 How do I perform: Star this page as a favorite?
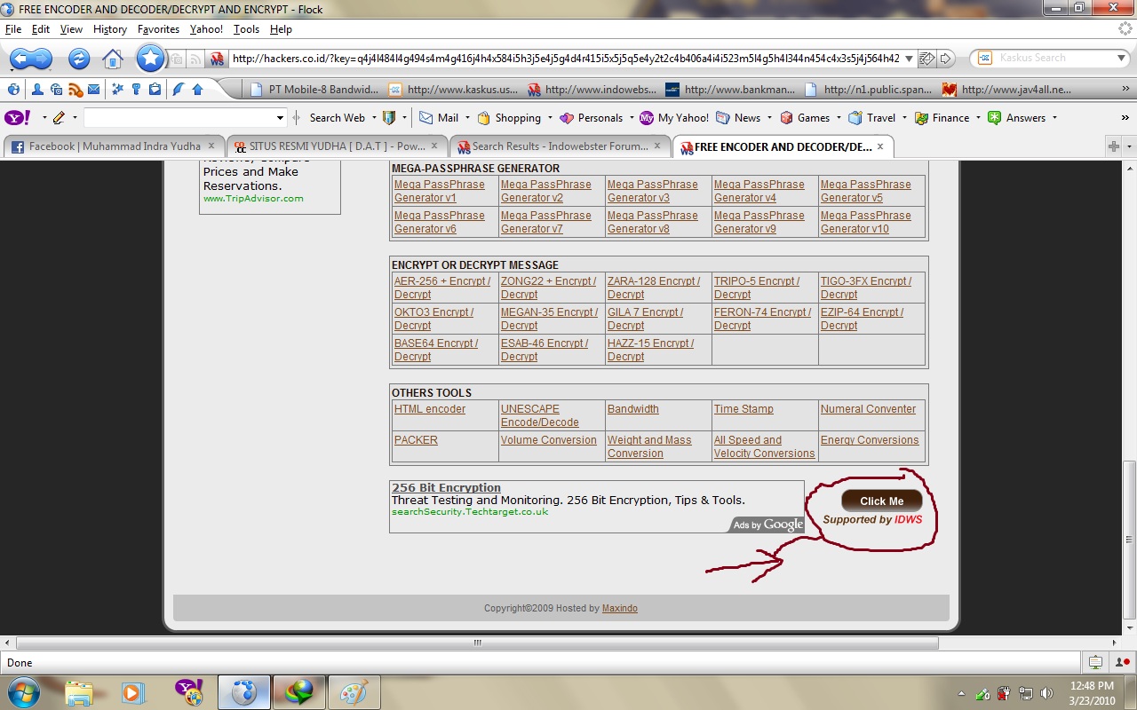(x=151, y=59)
